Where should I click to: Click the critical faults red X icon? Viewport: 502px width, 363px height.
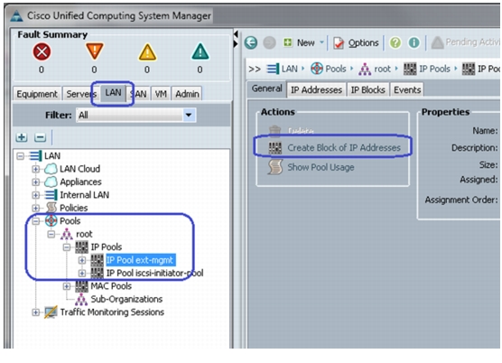pos(42,51)
